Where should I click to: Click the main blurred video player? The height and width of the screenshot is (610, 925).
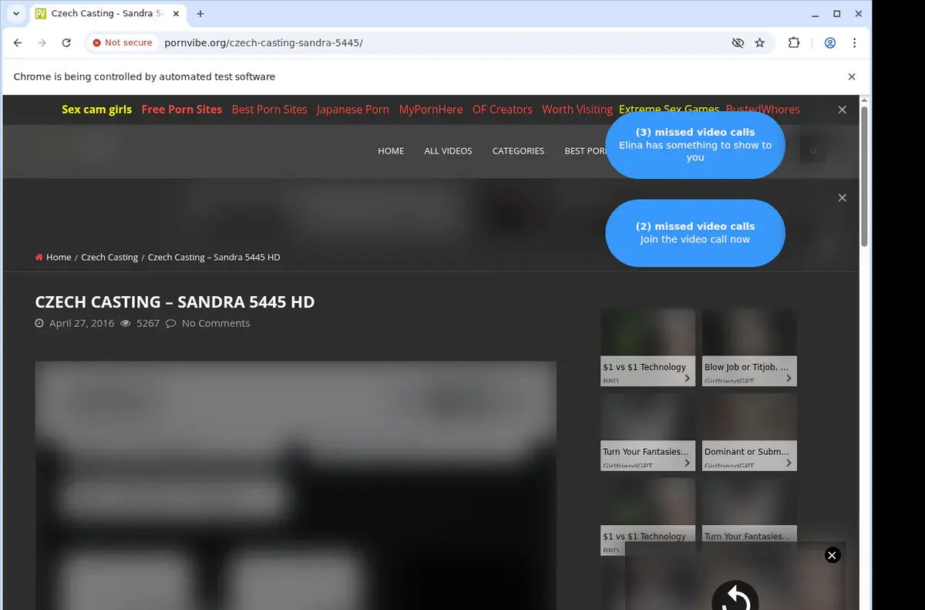[x=295, y=485]
